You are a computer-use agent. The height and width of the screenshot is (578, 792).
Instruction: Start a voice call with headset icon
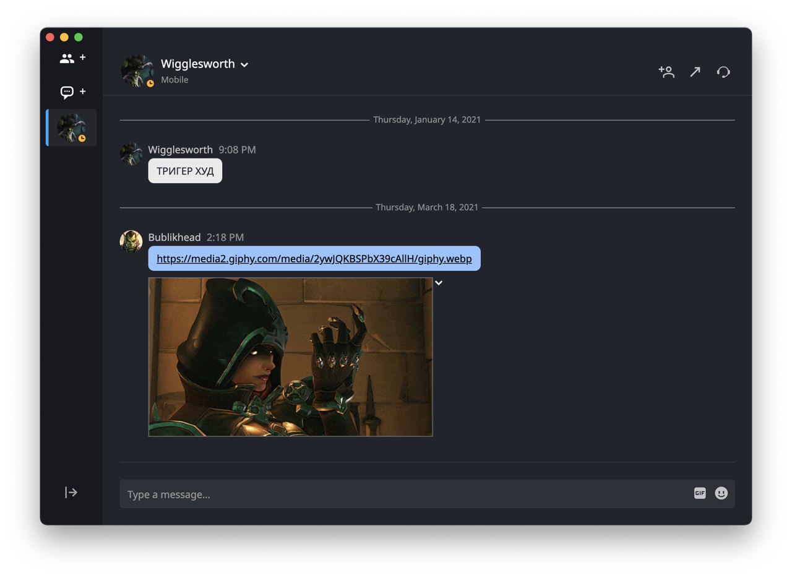(723, 72)
